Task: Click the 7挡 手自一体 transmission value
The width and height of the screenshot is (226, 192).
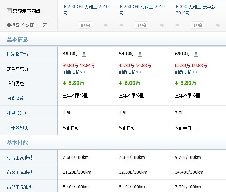Action: tap(187, 128)
